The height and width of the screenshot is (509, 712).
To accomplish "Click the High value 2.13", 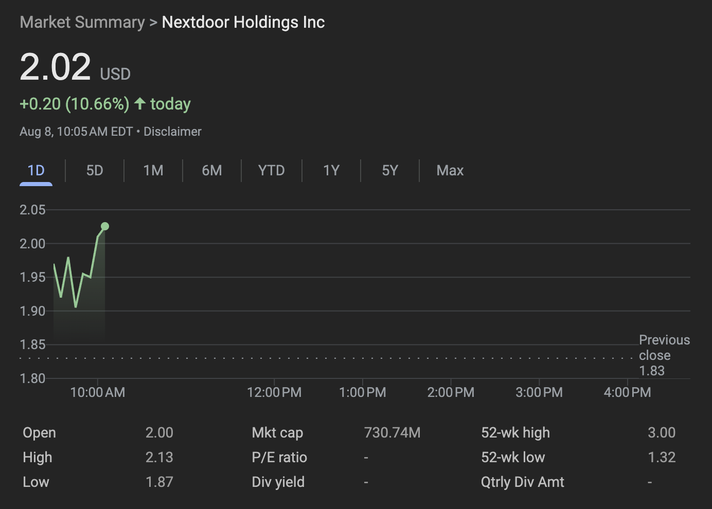I will (159, 458).
